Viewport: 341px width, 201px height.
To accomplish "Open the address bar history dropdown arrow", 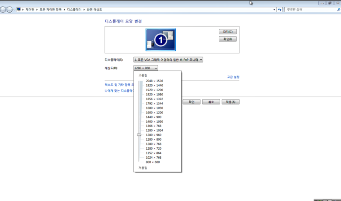I will tap(274, 9).
